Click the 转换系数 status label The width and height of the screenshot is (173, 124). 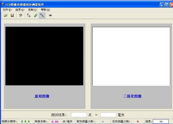pos(41,121)
